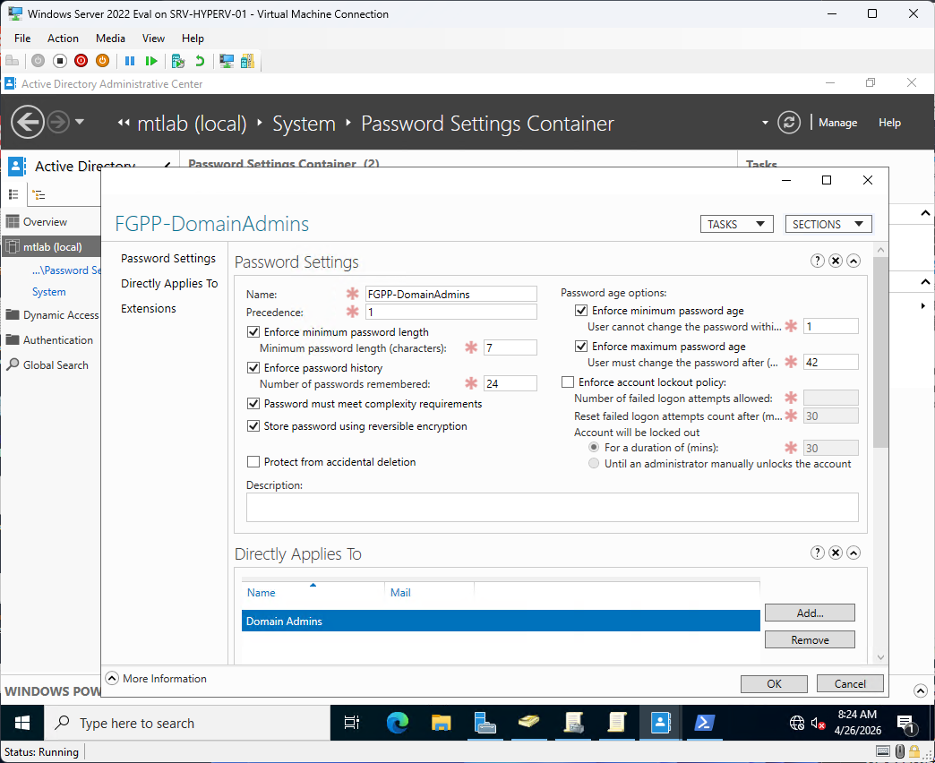Open Windows PowerShell from taskbar
Viewport: 935px width, 763px height.
705,723
